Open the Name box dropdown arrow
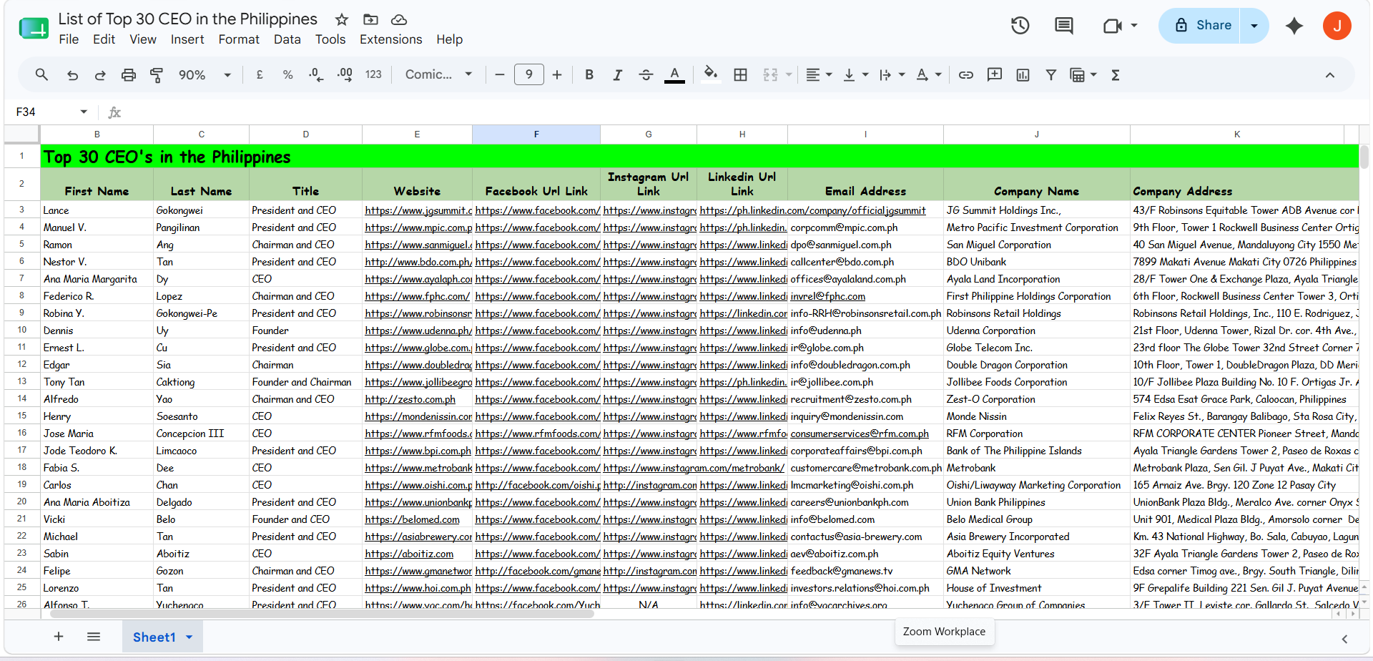1373x661 pixels. click(x=84, y=112)
